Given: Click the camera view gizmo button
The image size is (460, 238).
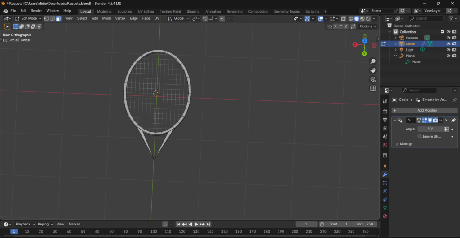Looking at the screenshot, I should pos(373,79).
